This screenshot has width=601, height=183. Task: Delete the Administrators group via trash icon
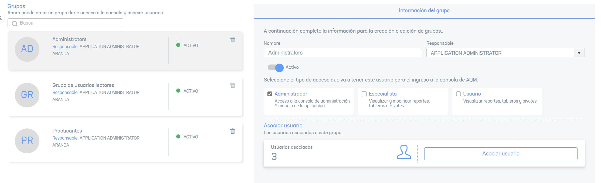point(232,40)
